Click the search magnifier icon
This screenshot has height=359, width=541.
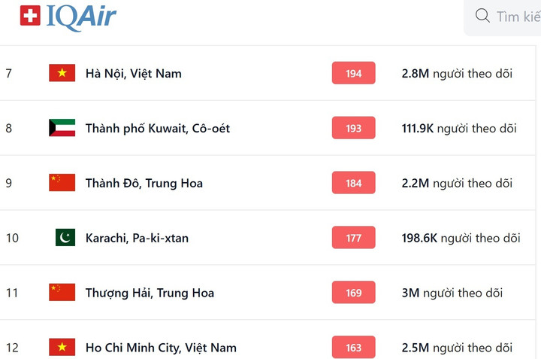coord(482,16)
